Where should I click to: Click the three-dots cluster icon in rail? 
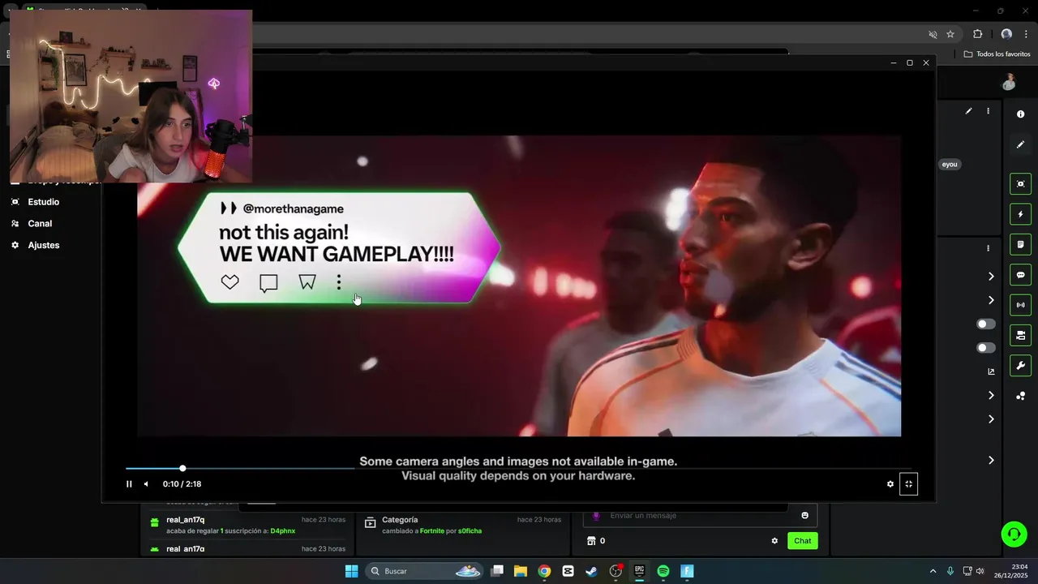[x=1021, y=396]
